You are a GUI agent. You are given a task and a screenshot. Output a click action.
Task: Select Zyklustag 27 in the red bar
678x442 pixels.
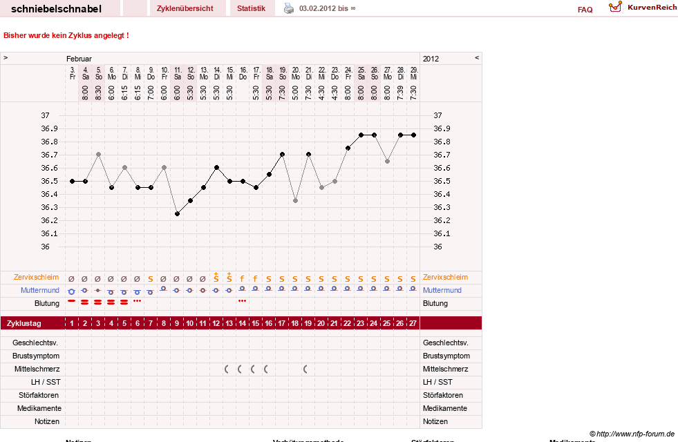[x=413, y=323]
